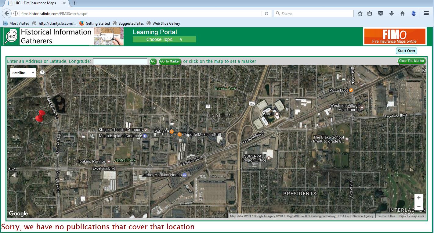Screen dimensions: 434x233
Task: Click Westside Village Apartments map label
Action: point(345,108)
